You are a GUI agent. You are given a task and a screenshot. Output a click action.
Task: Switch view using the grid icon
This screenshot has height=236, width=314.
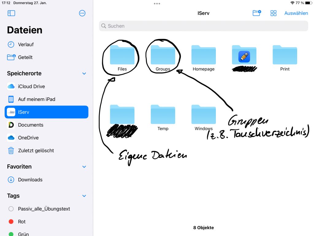coord(274,13)
